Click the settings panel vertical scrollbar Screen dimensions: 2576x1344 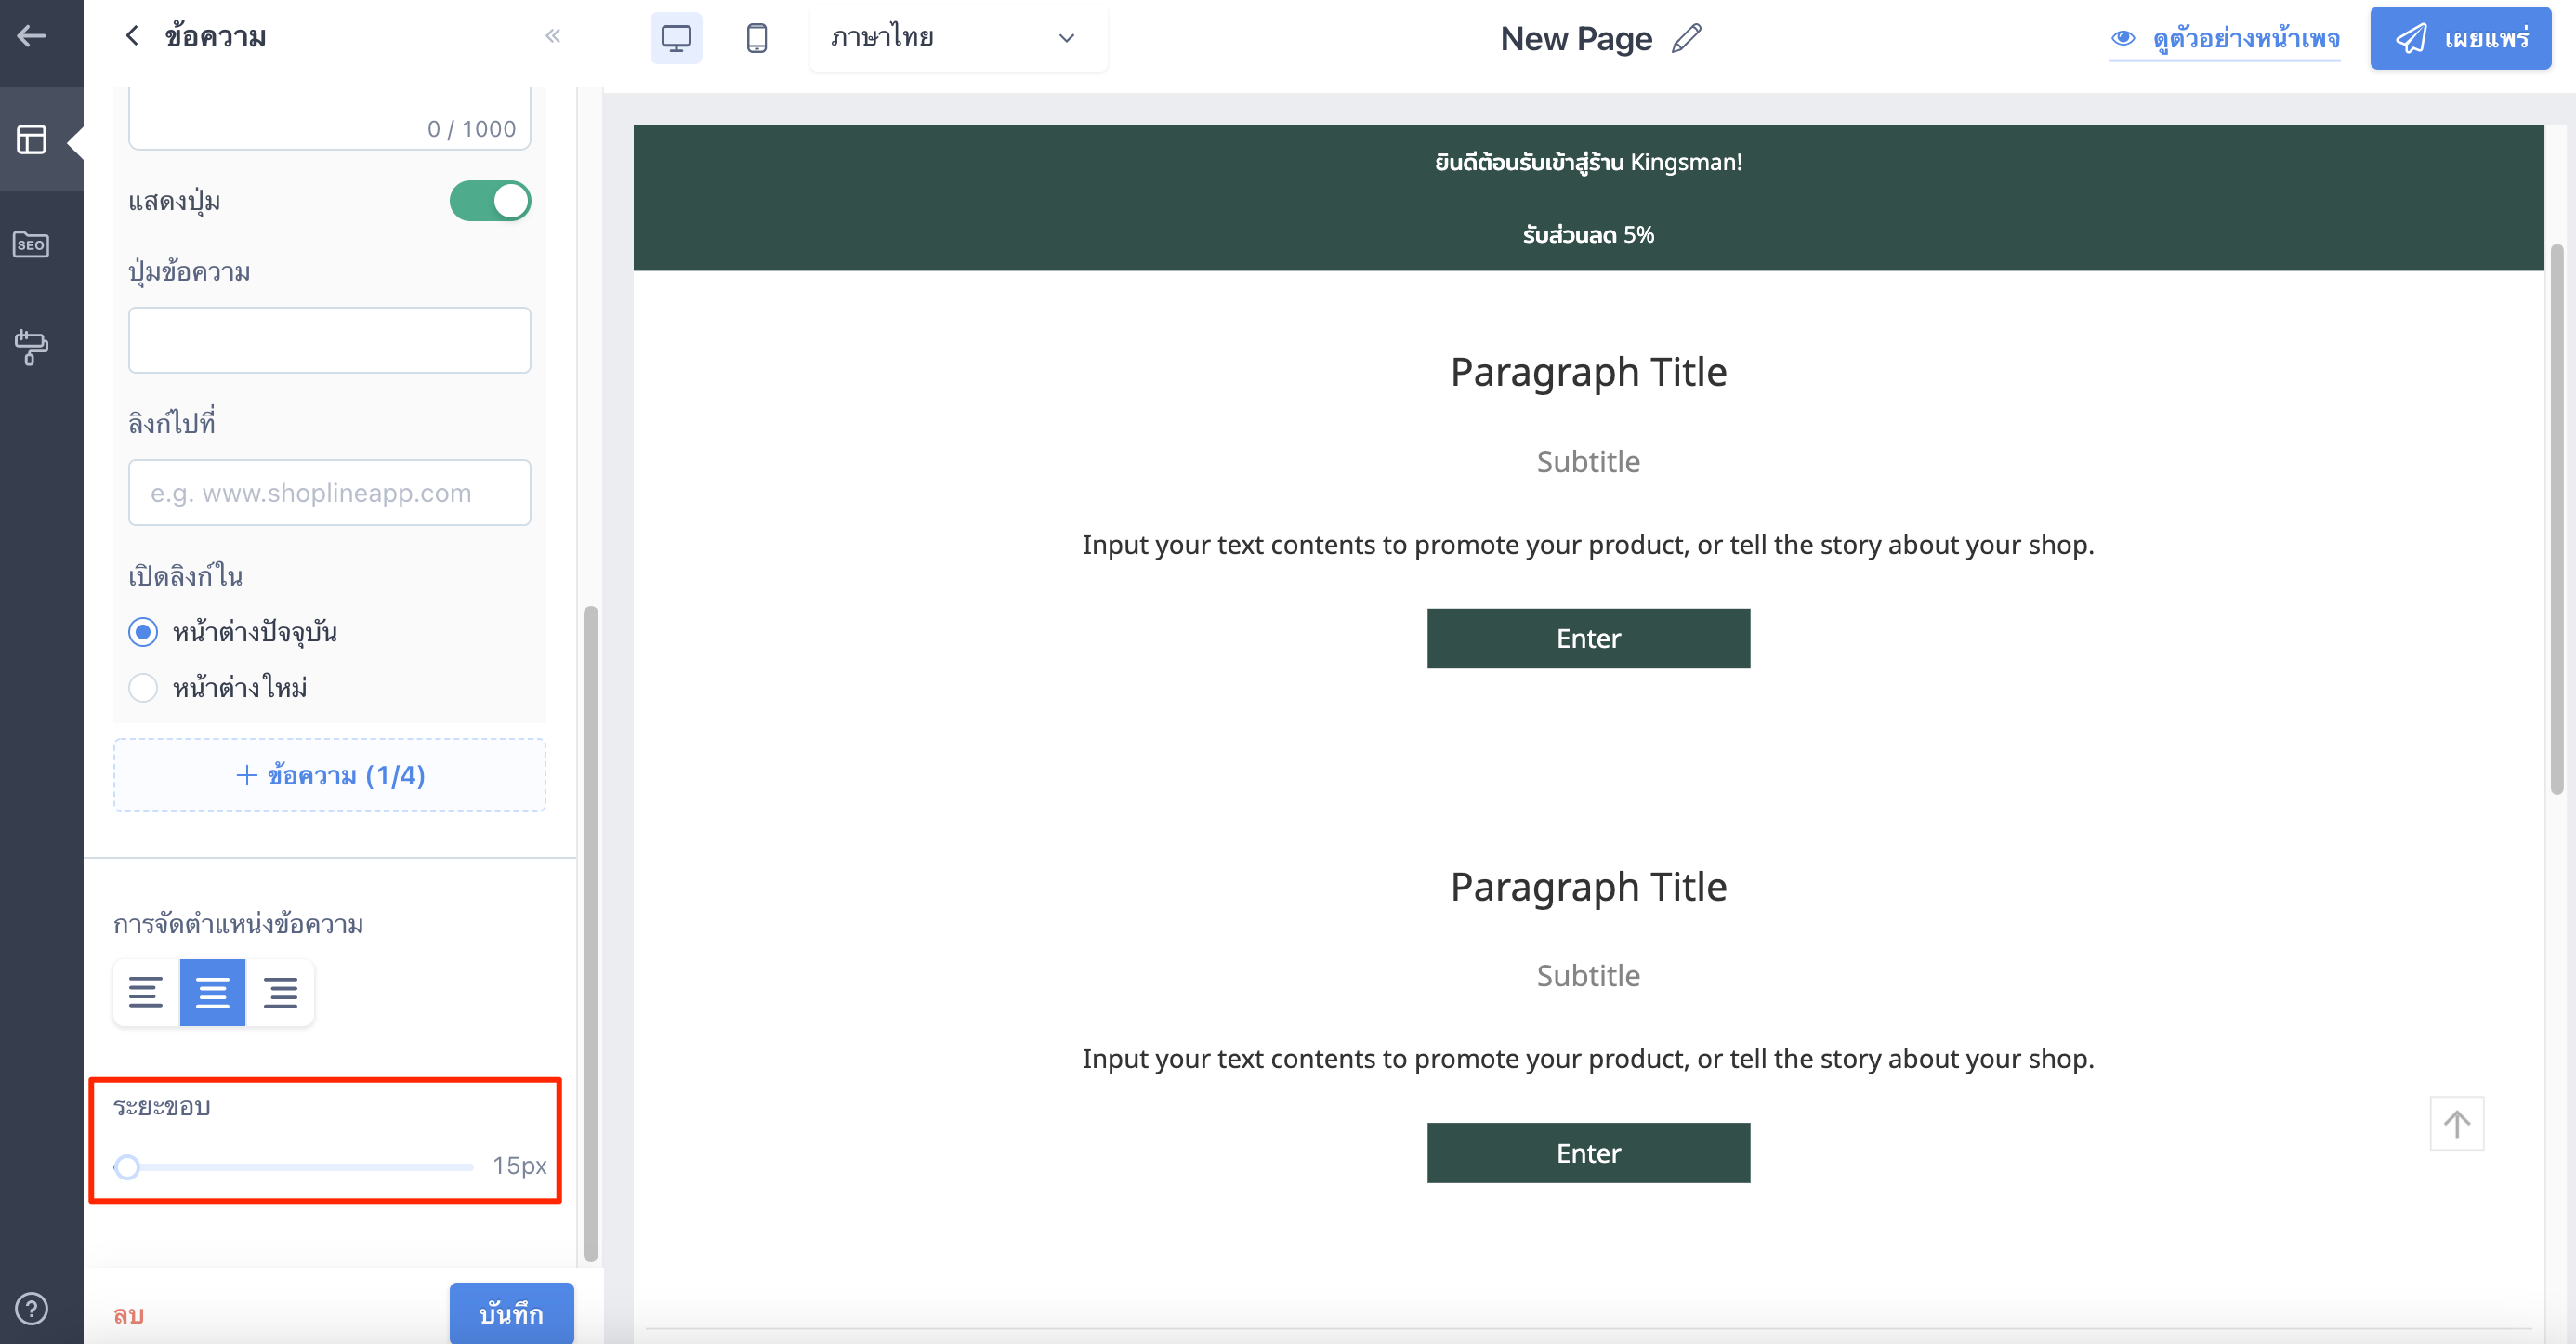click(x=591, y=933)
